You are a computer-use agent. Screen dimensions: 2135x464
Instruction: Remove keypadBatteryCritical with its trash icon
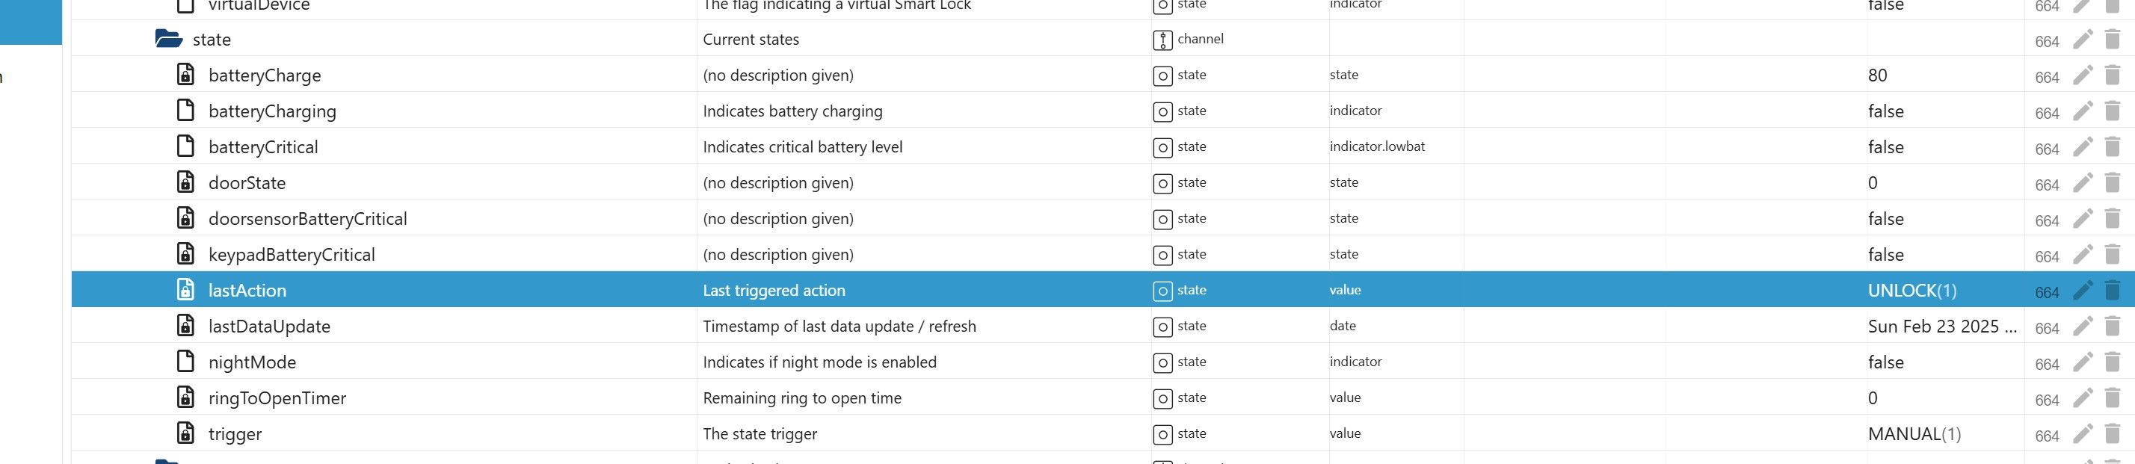pos(2112,254)
